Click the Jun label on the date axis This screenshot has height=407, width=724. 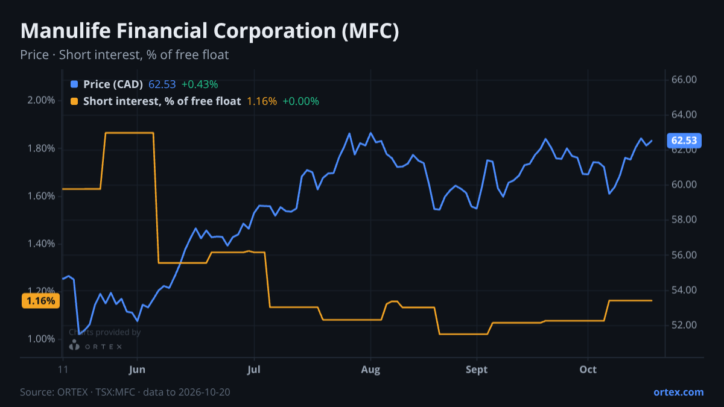pos(138,370)
